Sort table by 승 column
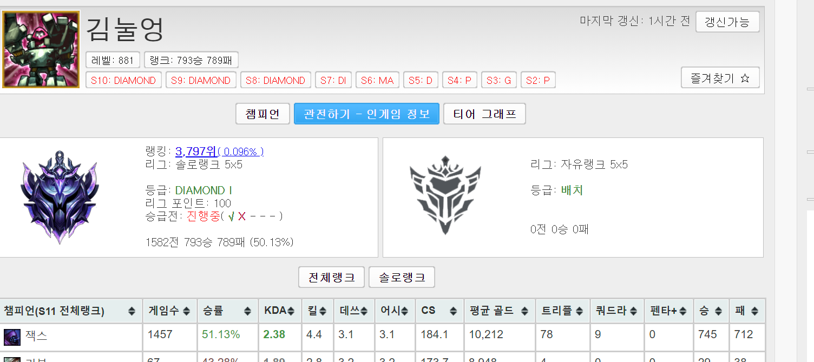 711,311
